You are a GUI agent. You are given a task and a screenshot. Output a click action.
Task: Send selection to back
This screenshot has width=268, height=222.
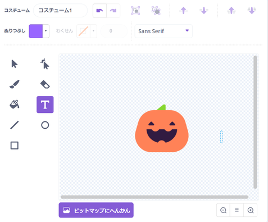tap(252, 11)
